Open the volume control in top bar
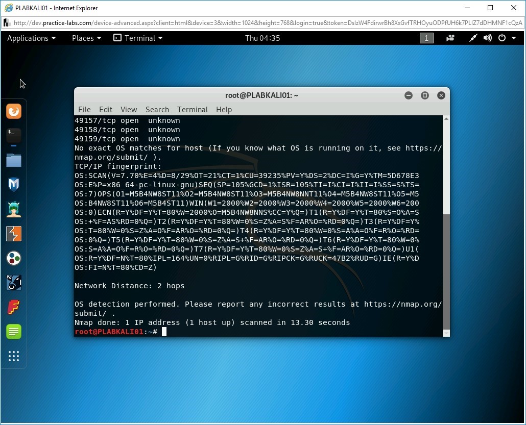This screenshot has width=526, height=425. click(x=488, y=38)
